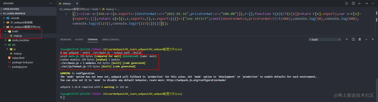Click the node_modules folder icon
The image size is (378, 102).
point(9,40)
